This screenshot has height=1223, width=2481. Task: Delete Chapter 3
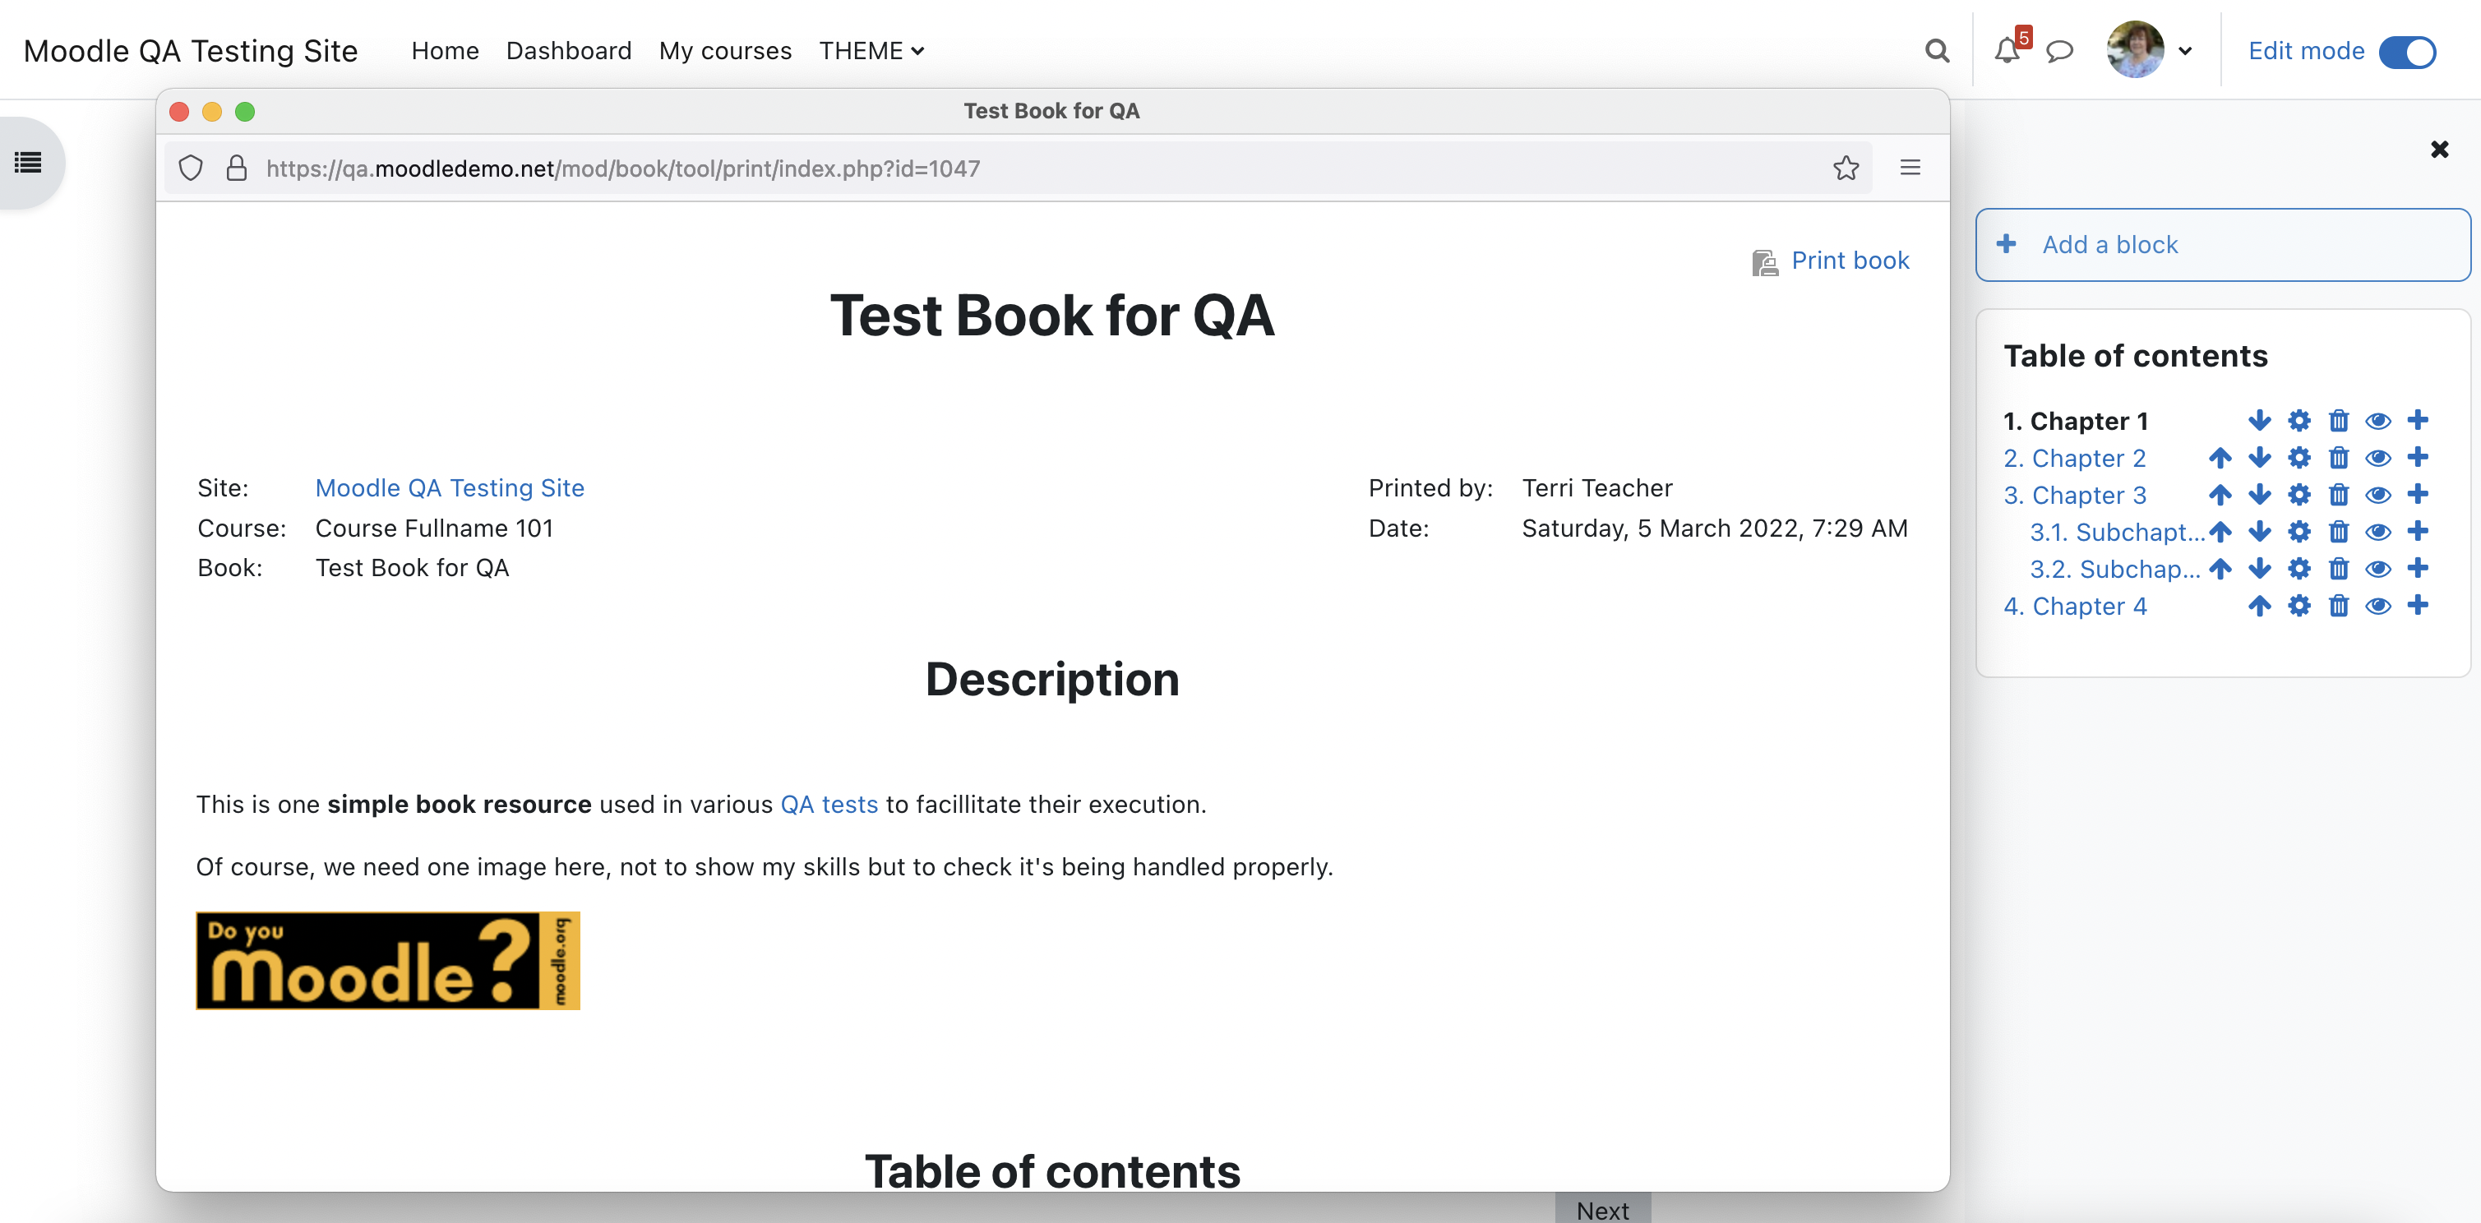click(2339, 495)
